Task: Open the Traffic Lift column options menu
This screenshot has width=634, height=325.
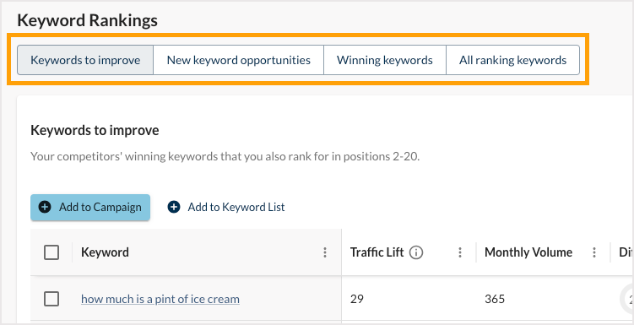Action: tap(460, 252)
